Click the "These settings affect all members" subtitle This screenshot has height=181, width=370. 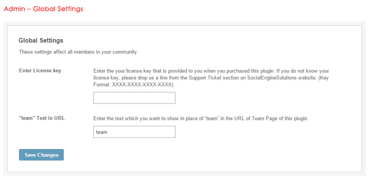[x=78, y=52]
